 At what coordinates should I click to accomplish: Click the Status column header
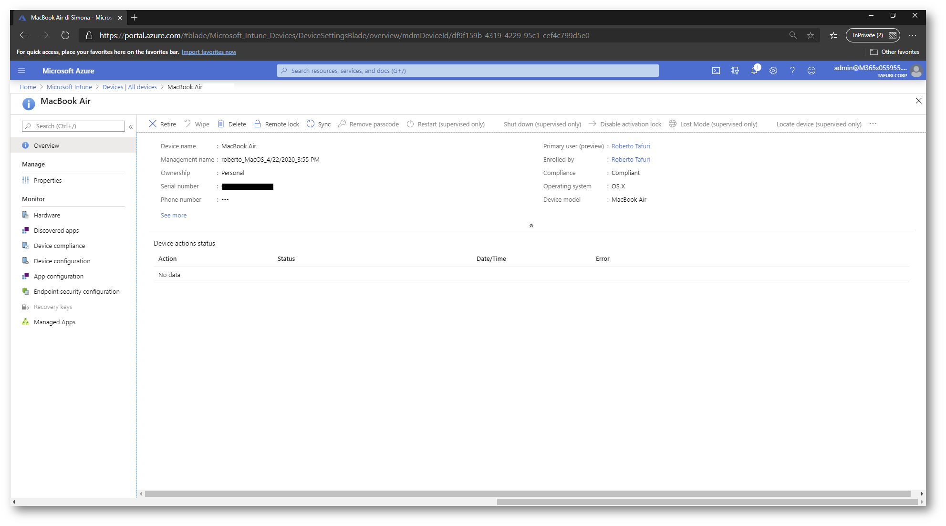[x=286, y=258]
